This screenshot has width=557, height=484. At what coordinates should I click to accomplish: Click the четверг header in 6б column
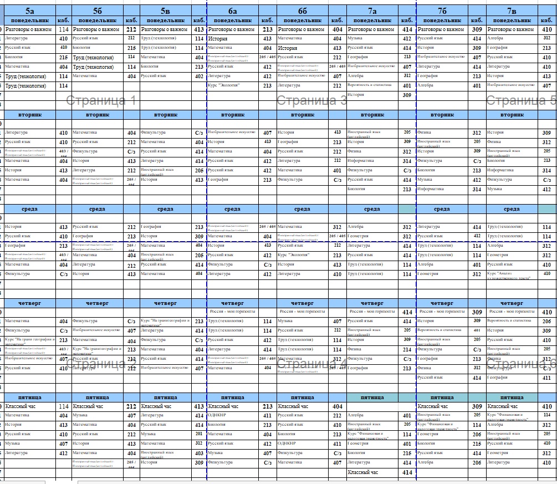pos(303,303)
